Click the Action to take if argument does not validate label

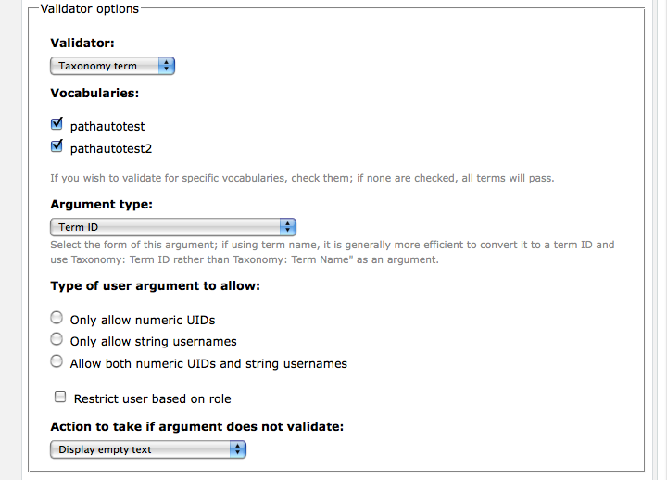(x=197, y=426)
